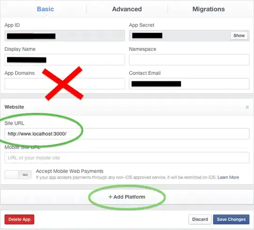Focus the Site URL field
This screenshot has width=254, height=230.
127,134
